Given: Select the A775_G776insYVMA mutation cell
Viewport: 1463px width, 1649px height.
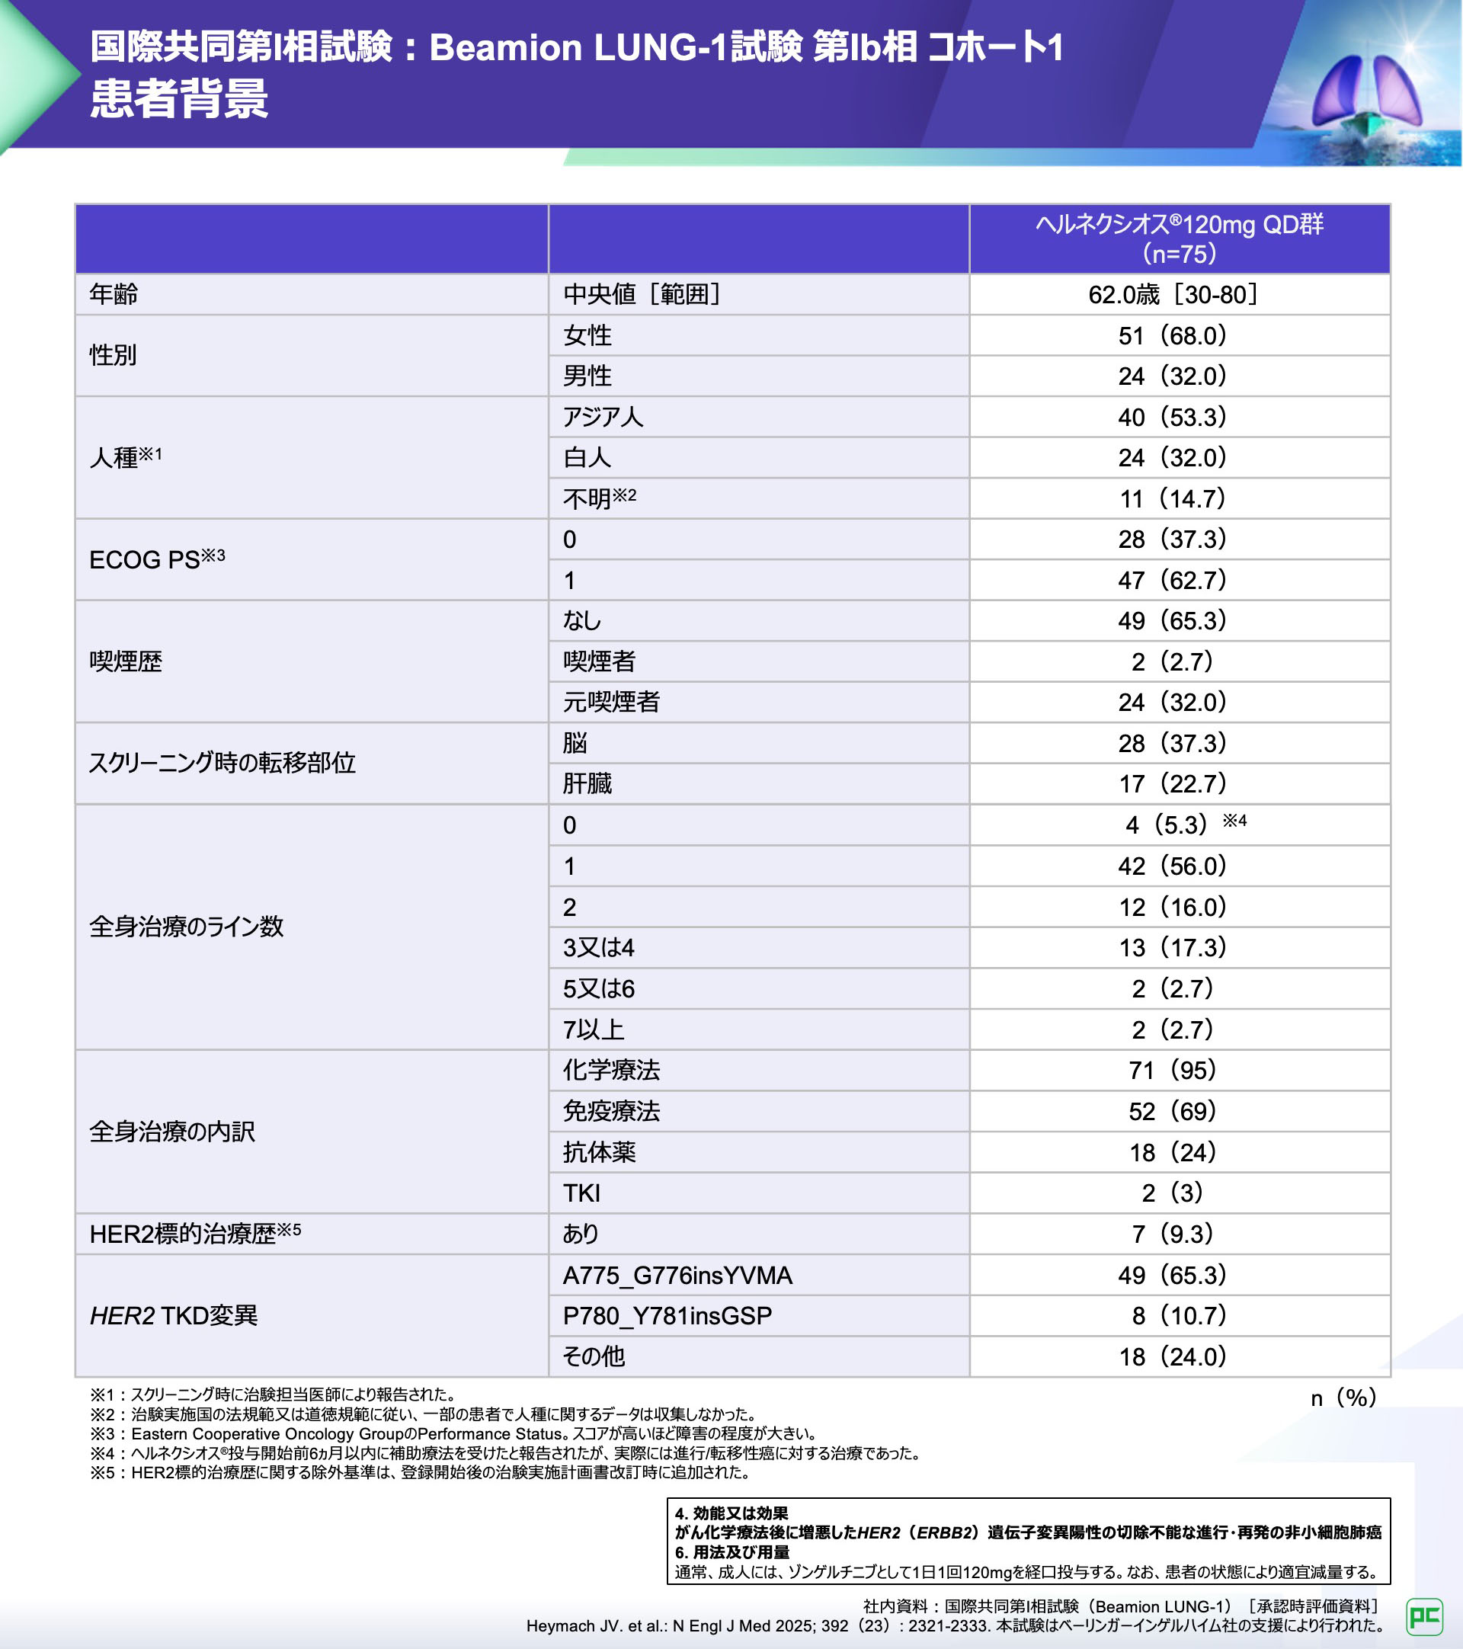Looking at the screenshot, I should 677,1276.
